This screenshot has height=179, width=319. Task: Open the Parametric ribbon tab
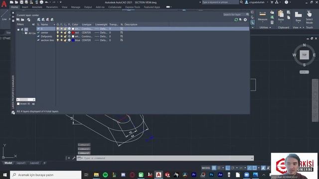[52, 7]
